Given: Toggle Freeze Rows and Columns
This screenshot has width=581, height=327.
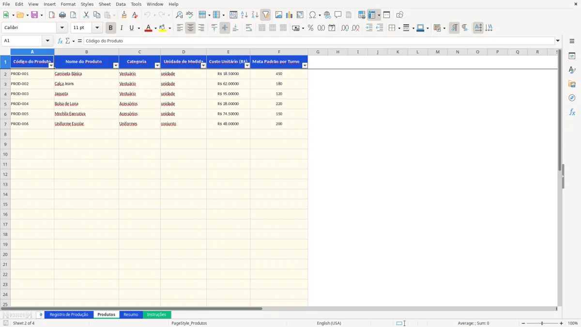Looking at the screenshot, I should tap(372, 15).
